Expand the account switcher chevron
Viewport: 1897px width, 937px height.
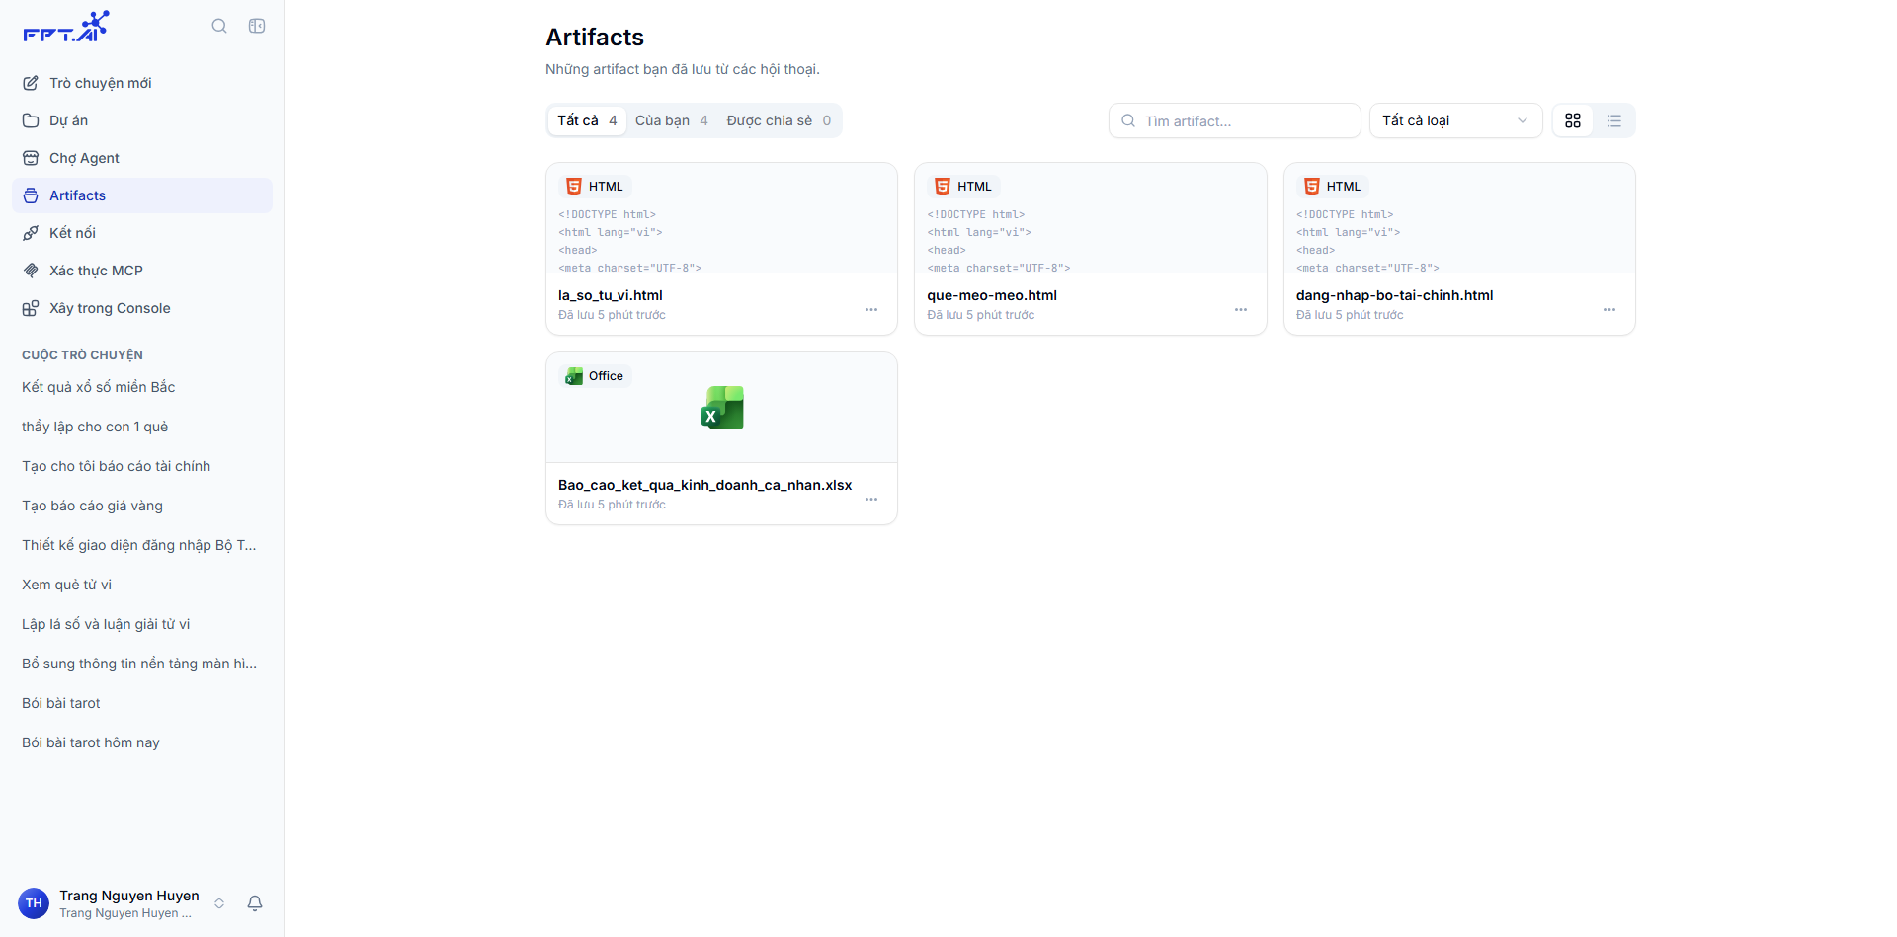[x=219, y=903]
